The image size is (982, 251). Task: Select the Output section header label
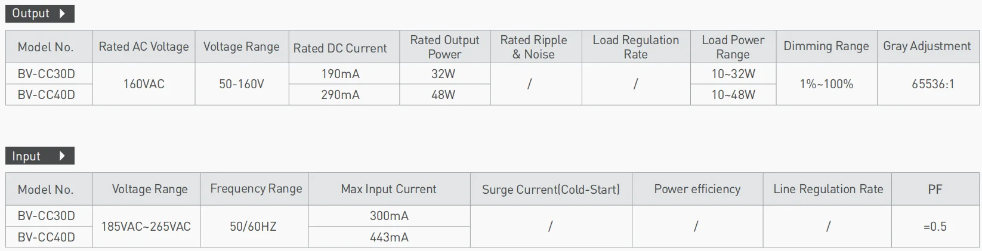tap(30, 13)
